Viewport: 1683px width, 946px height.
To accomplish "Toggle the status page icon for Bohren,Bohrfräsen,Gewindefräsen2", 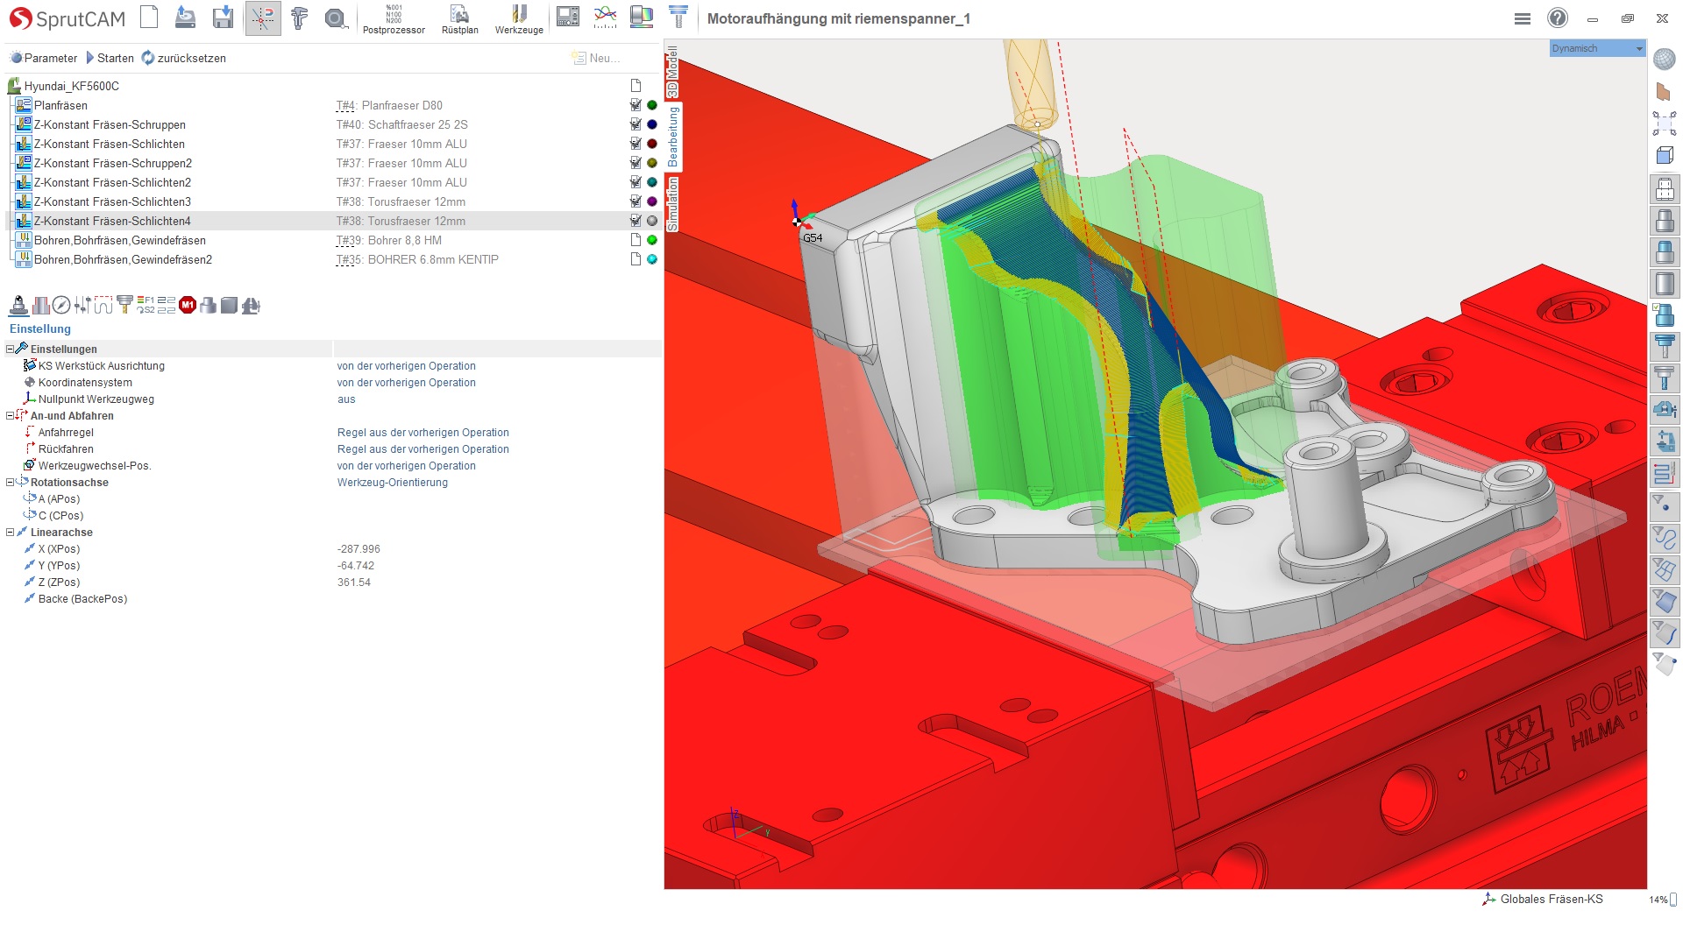I will (636, 259).
